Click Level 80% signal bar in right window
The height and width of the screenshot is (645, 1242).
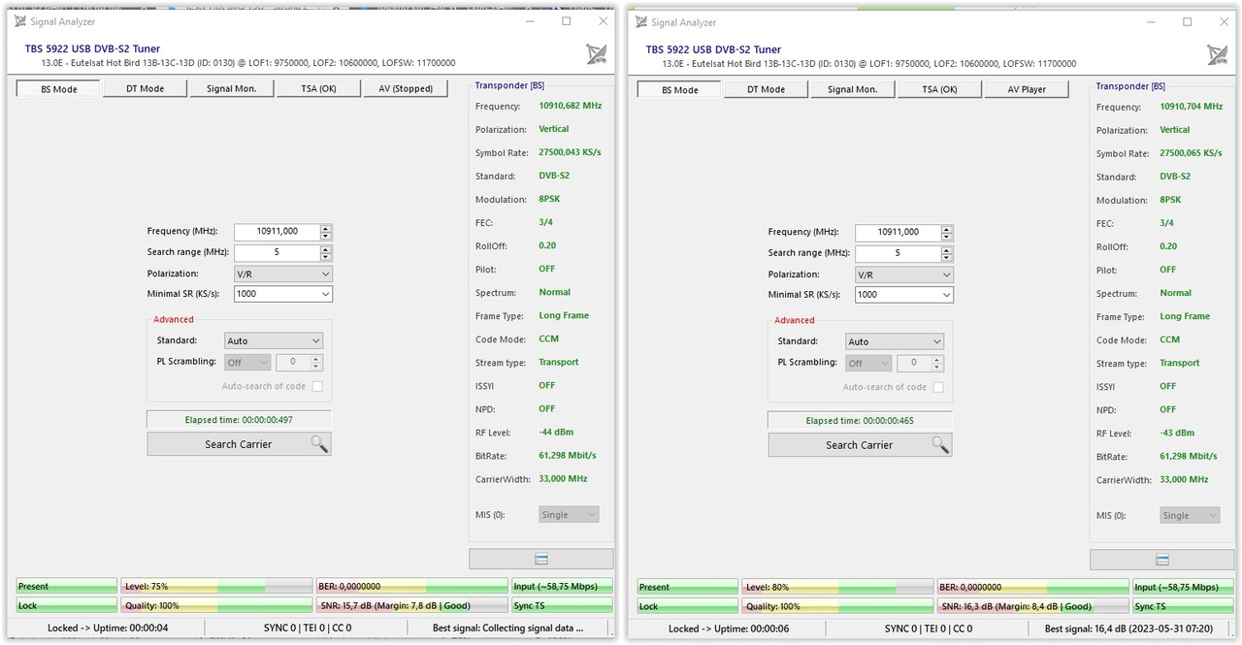pos(838,587)
